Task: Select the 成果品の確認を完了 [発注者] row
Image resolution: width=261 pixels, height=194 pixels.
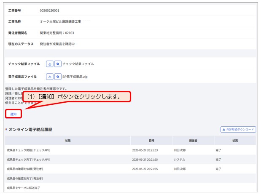Action: click(131, 178)
